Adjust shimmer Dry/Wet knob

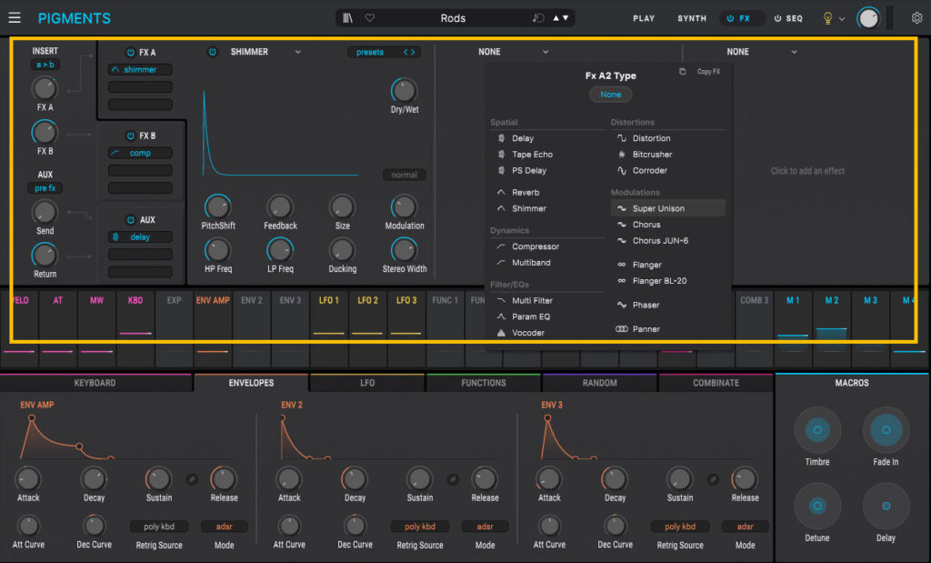click(404, 90)
